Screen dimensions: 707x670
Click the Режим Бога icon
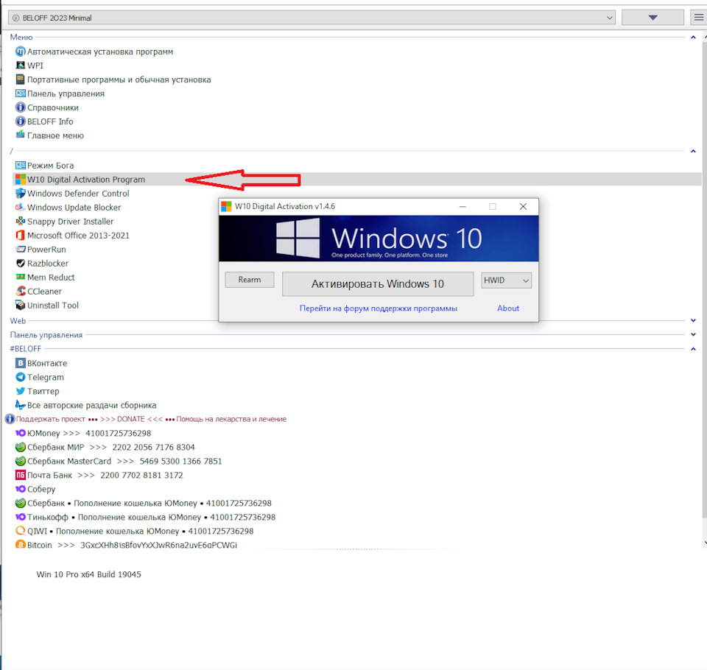(21, 166)
